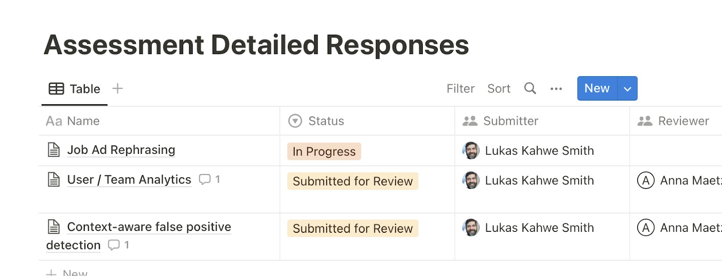The height and width of the screenshot is (276, 722).
Task: Open the User / Team Analytics page link
Action: click(x=129, y=179)
